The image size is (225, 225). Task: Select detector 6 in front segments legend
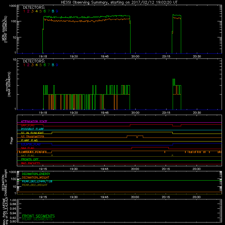pos(45,11)
